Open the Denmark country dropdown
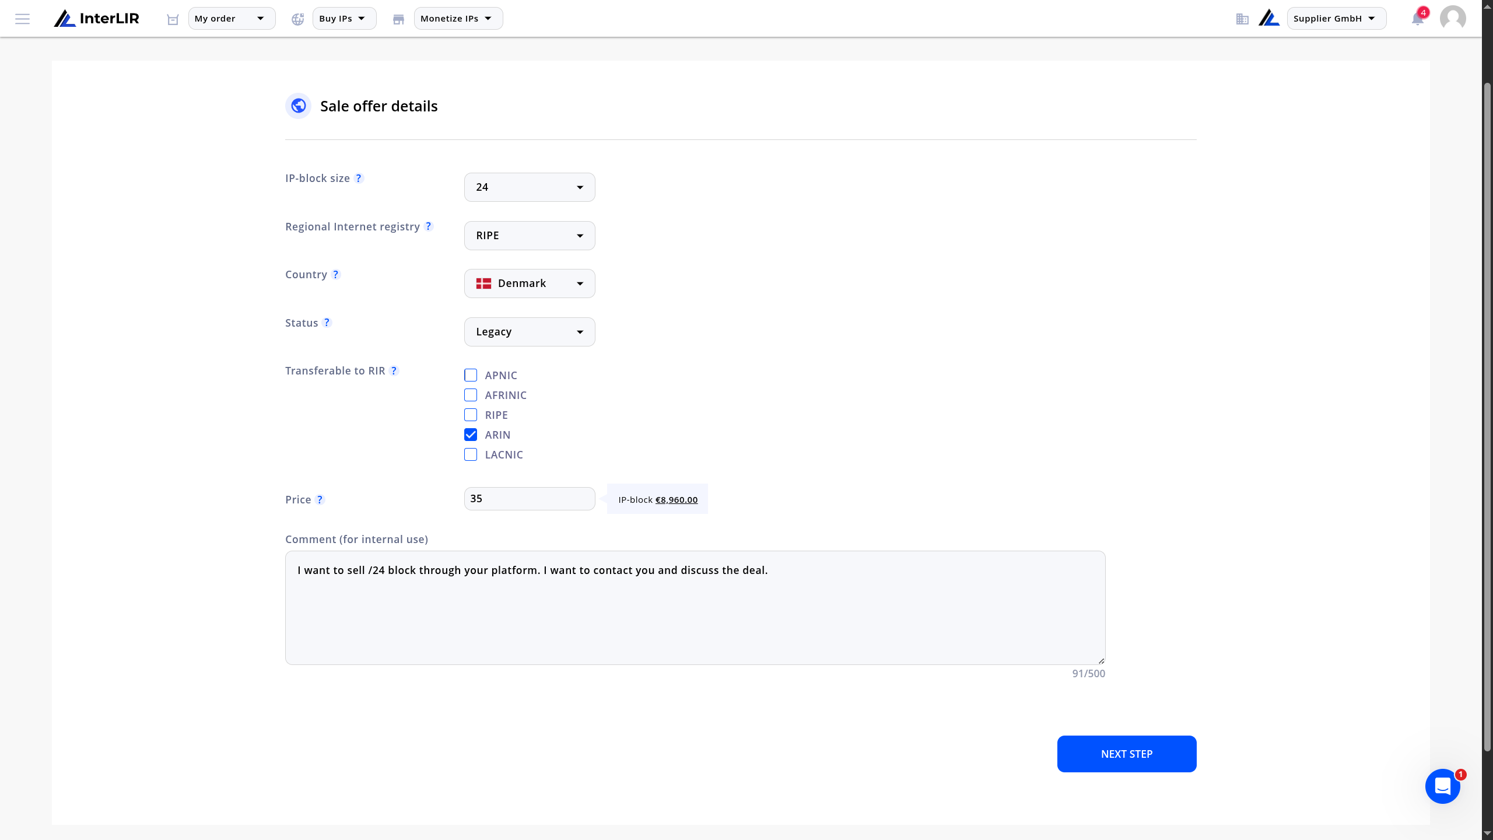 coord(530,283)
